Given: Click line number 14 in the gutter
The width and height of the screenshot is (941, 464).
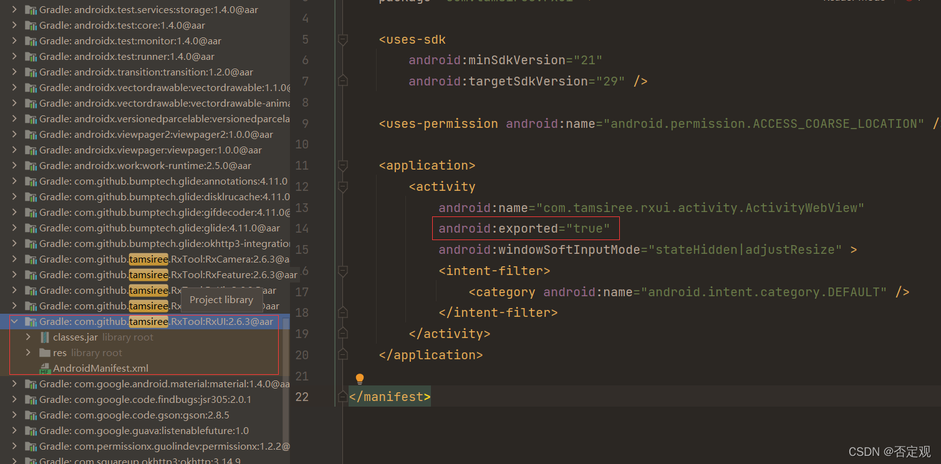Looking at the screenshot, I should coord(302,228).
